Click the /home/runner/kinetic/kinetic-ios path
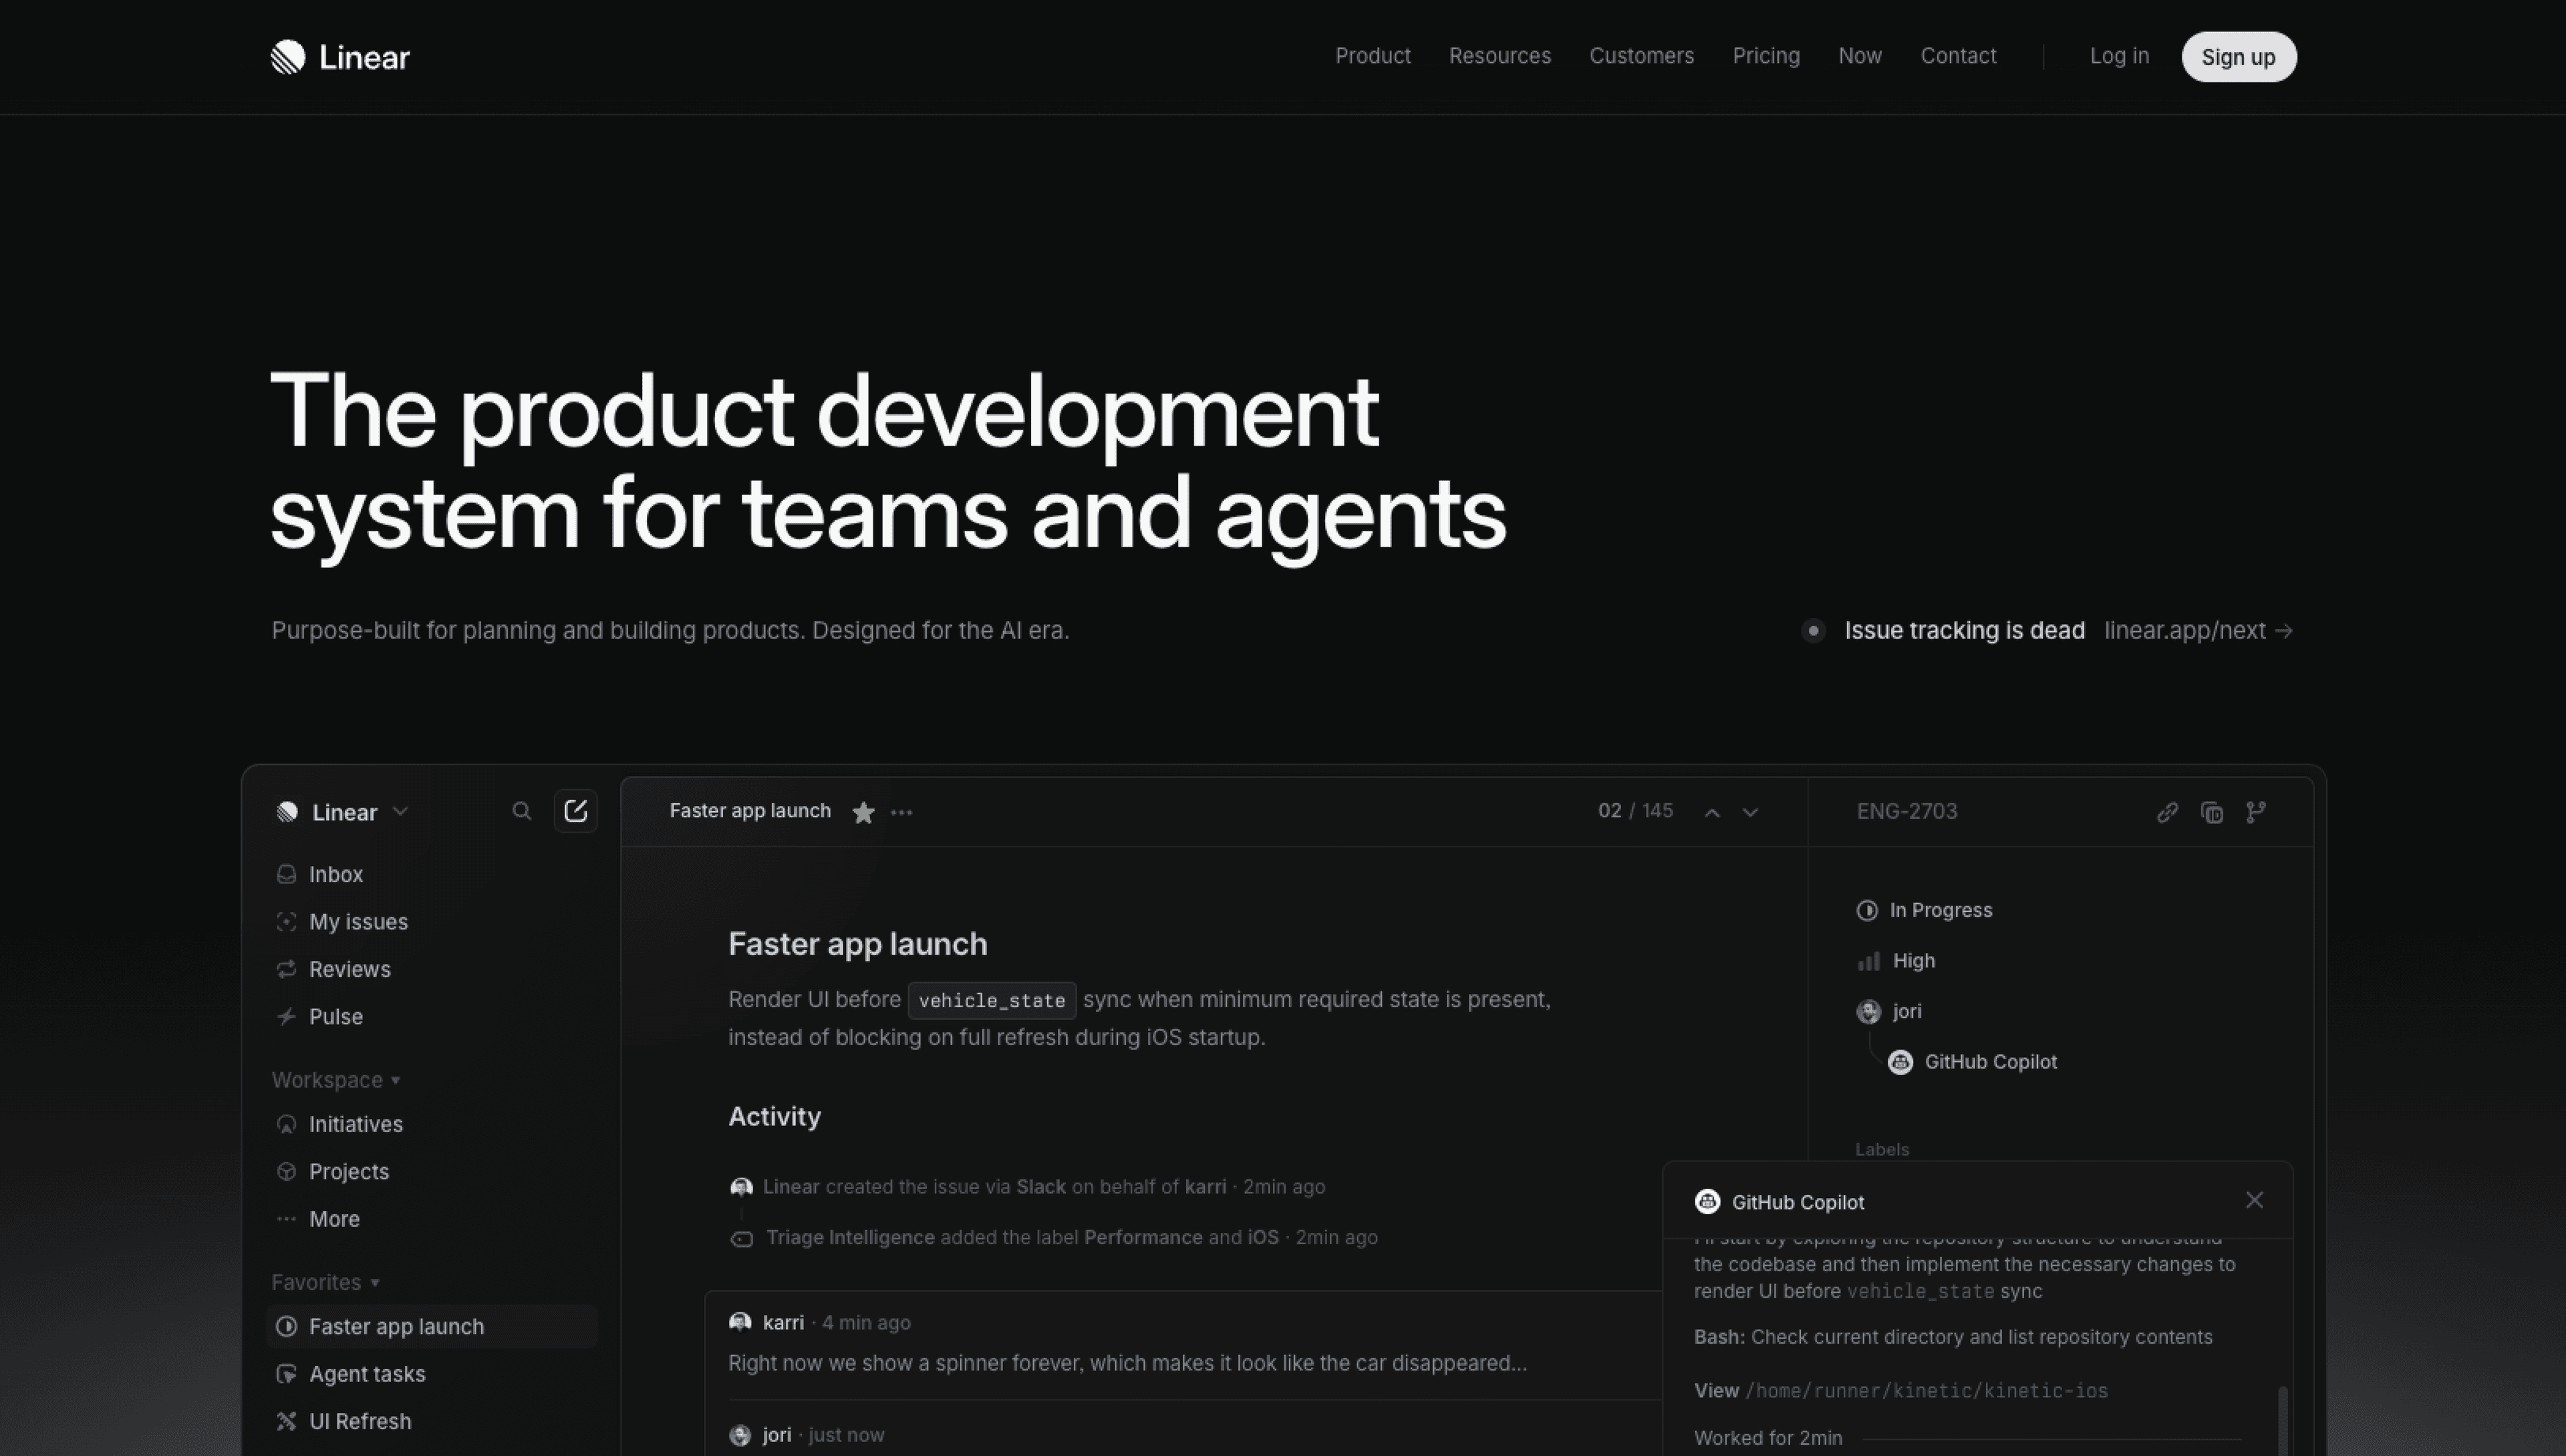The width and height of the screenshot is (2566, 1456). [x=1926, y=1391]
